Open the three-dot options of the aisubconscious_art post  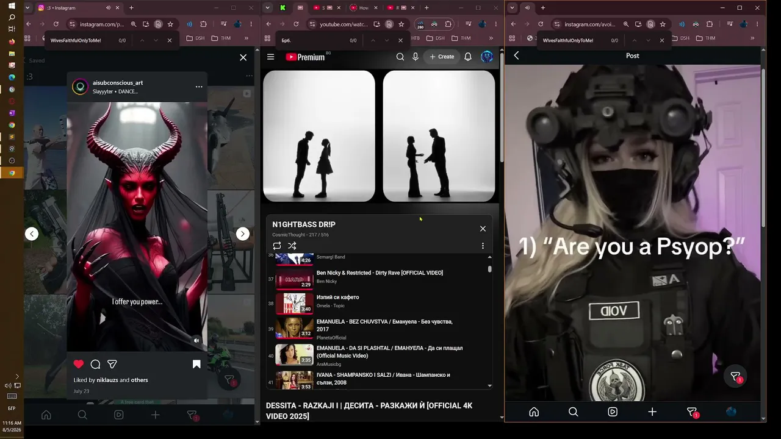pos(199,87)
